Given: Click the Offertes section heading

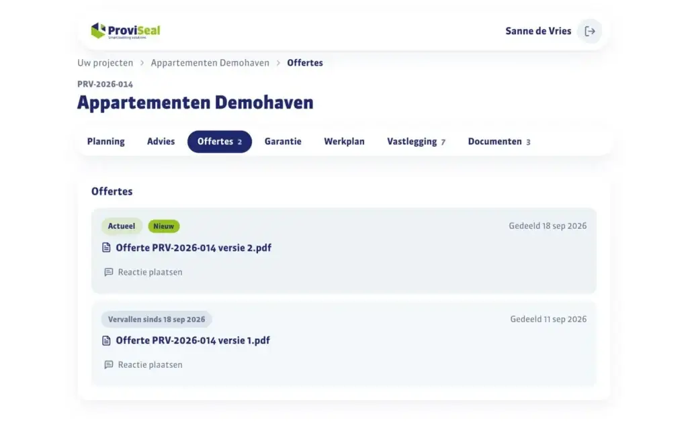Looking at the screenshot, I should [x=112, y=191].
